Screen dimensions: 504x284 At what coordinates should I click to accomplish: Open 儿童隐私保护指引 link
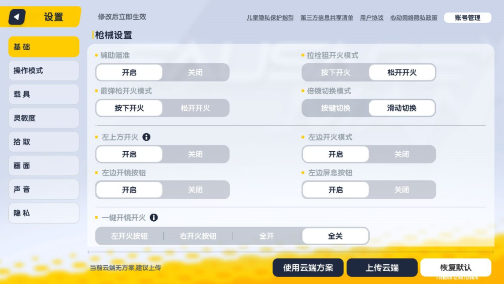click(x=270, y=18)
